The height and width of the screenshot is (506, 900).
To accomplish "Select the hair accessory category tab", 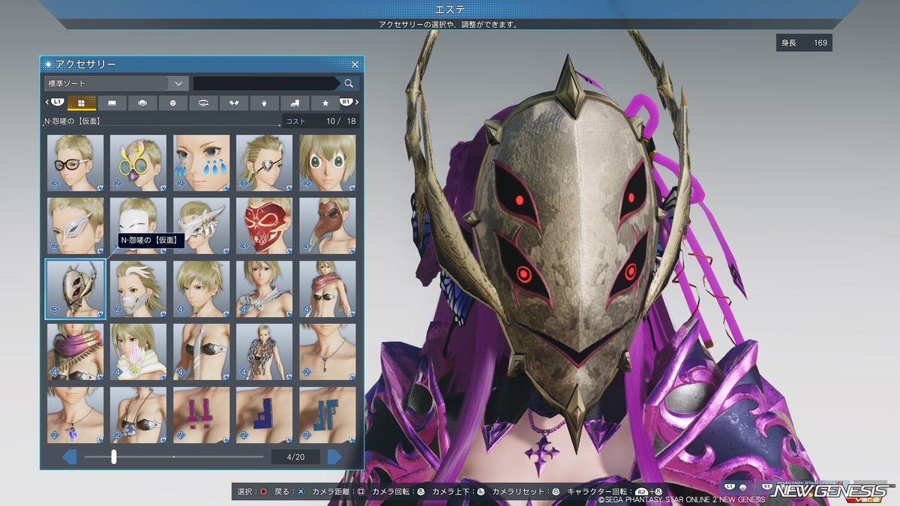I will pyautogui.click(x=142, y=103).
